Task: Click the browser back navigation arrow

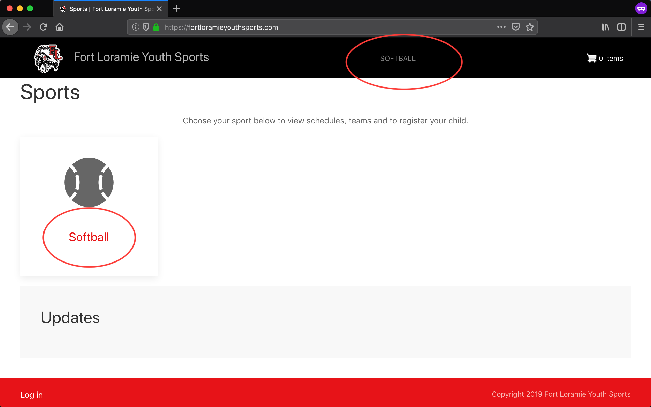Action: [10, 27]
